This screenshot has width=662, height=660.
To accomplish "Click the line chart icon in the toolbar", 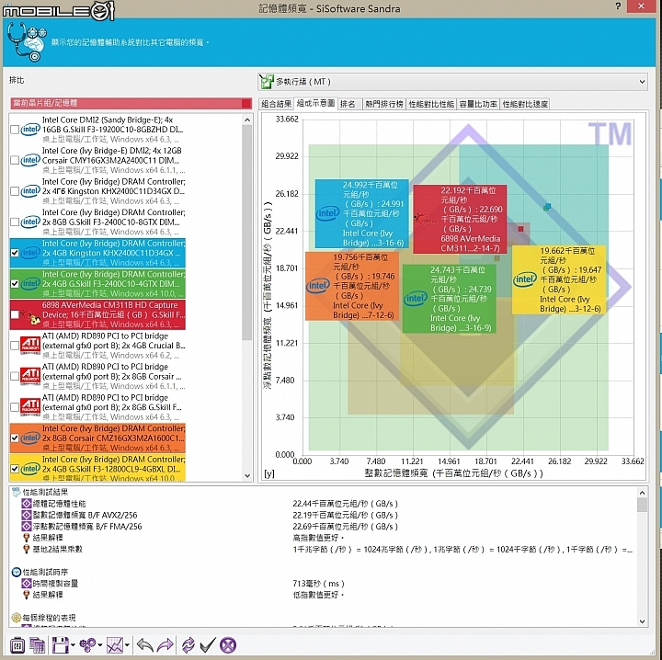I will (x=114, y=645).
